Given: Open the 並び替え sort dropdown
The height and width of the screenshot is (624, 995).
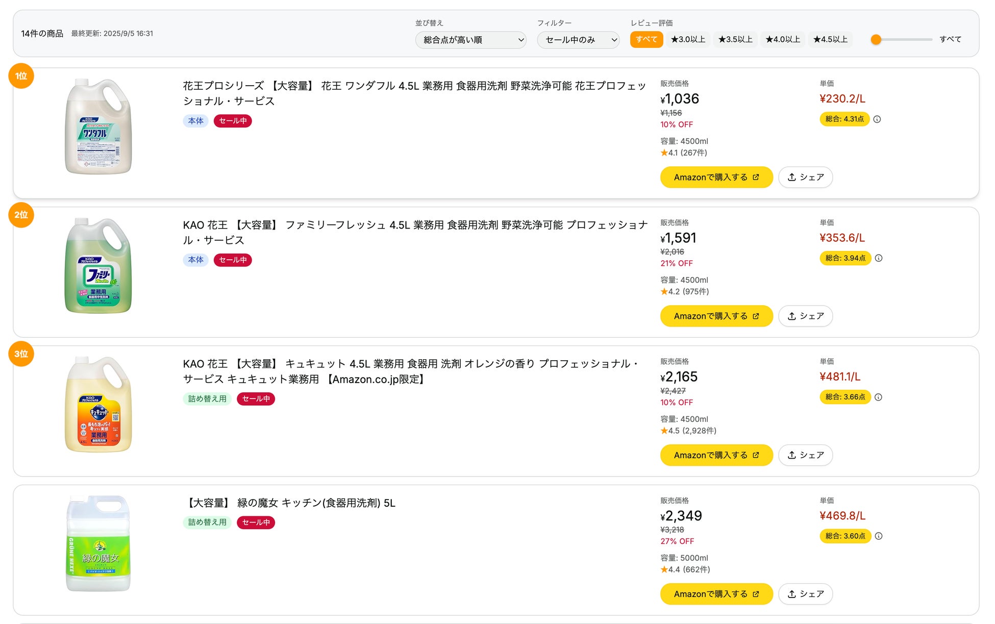Looking at the screenshot, I should pos(470,40).
